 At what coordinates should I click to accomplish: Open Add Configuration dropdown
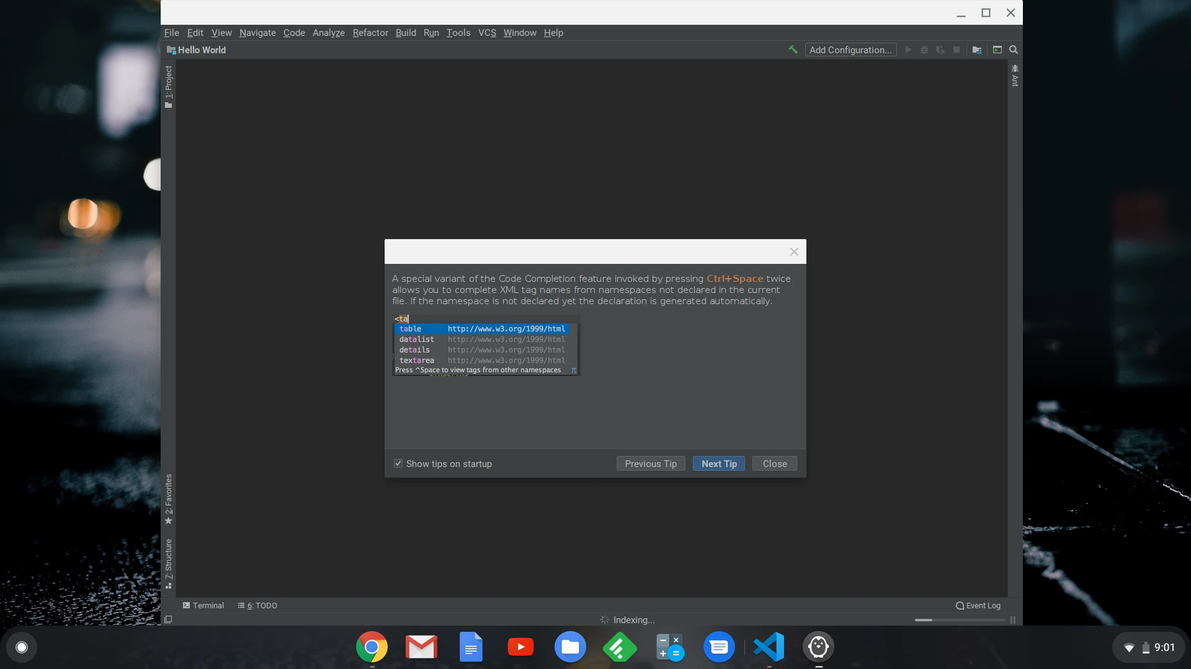(850, 50)
